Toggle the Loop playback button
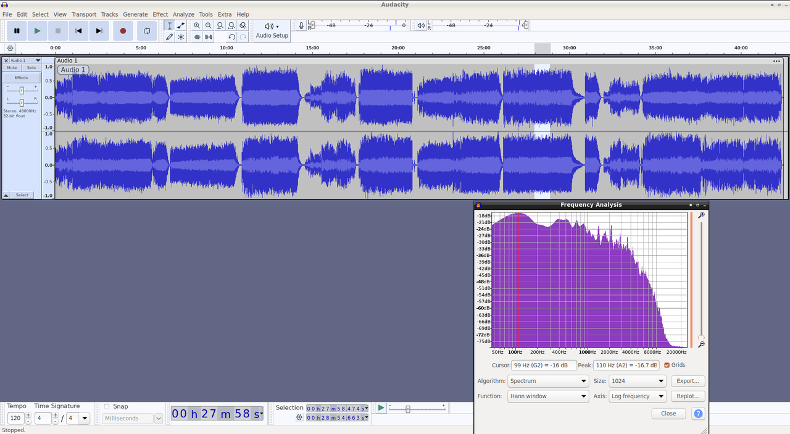Viewport: 790px width, 434px height. [x=147, y=31]
